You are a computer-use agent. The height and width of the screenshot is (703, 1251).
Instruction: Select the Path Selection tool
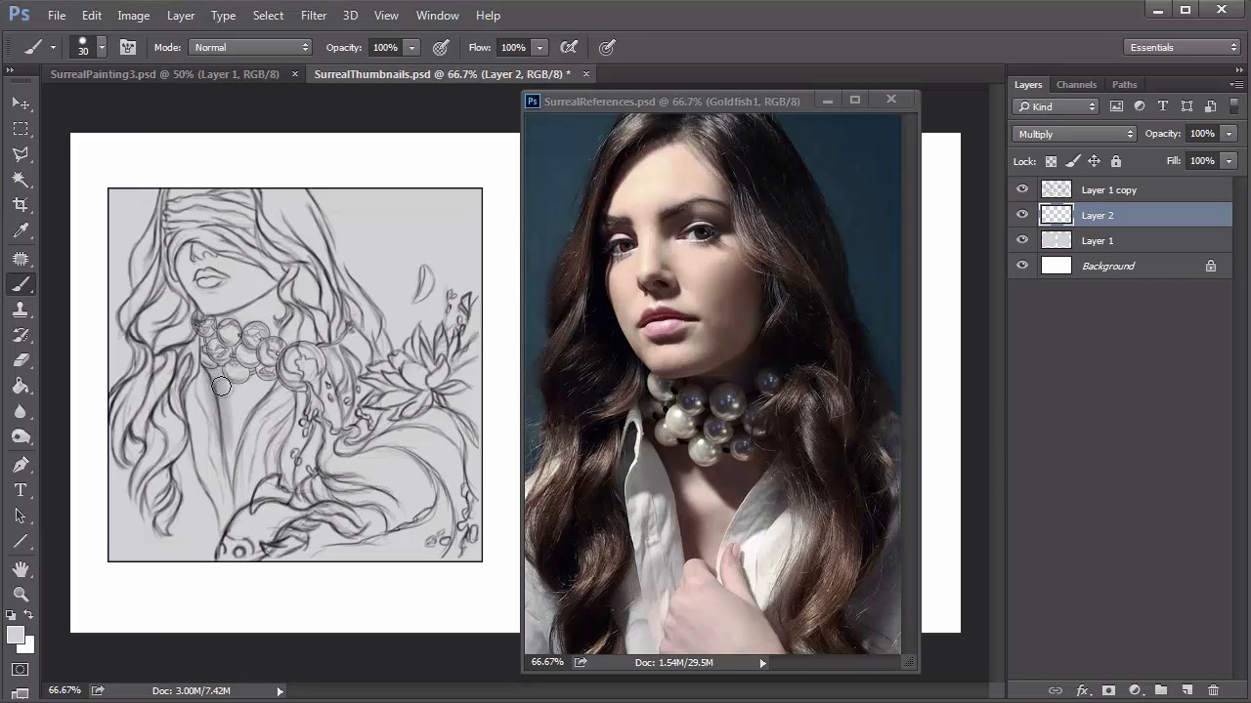(x=21, y=516)
